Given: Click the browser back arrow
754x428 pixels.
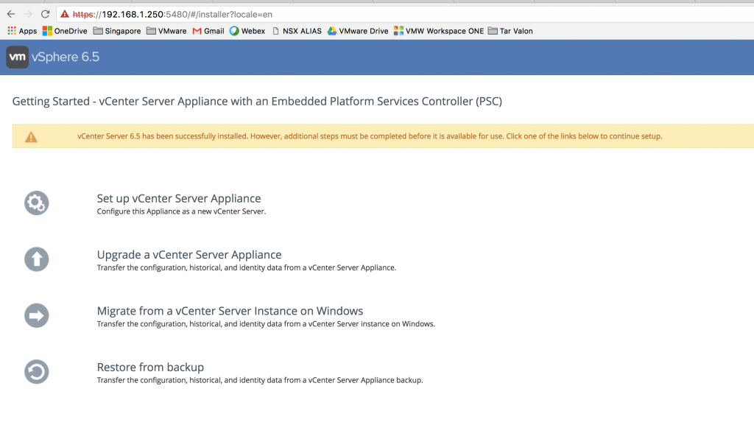Looking at the screenshot, I should (11, 14).
